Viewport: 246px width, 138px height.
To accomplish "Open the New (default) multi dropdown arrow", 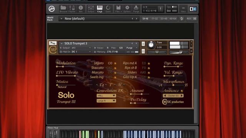I will [x=61, y=19].
